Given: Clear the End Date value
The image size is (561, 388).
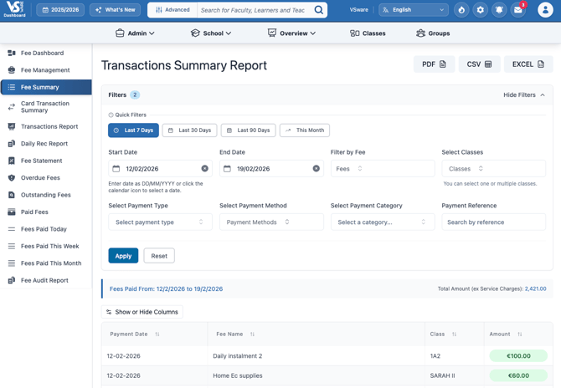Looking at the screenshot, I should (317, 169).
